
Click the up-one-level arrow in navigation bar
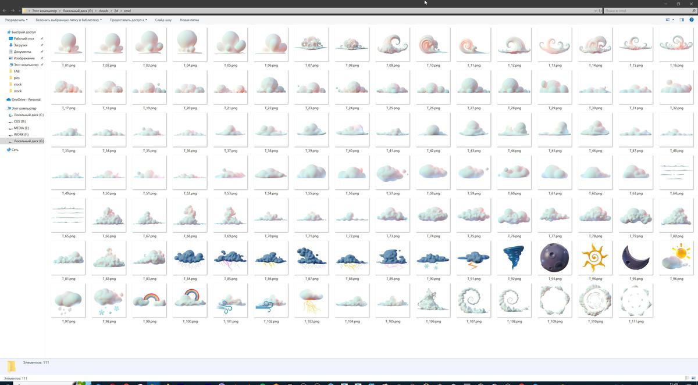pyautogui.click(x=21, y=10)
